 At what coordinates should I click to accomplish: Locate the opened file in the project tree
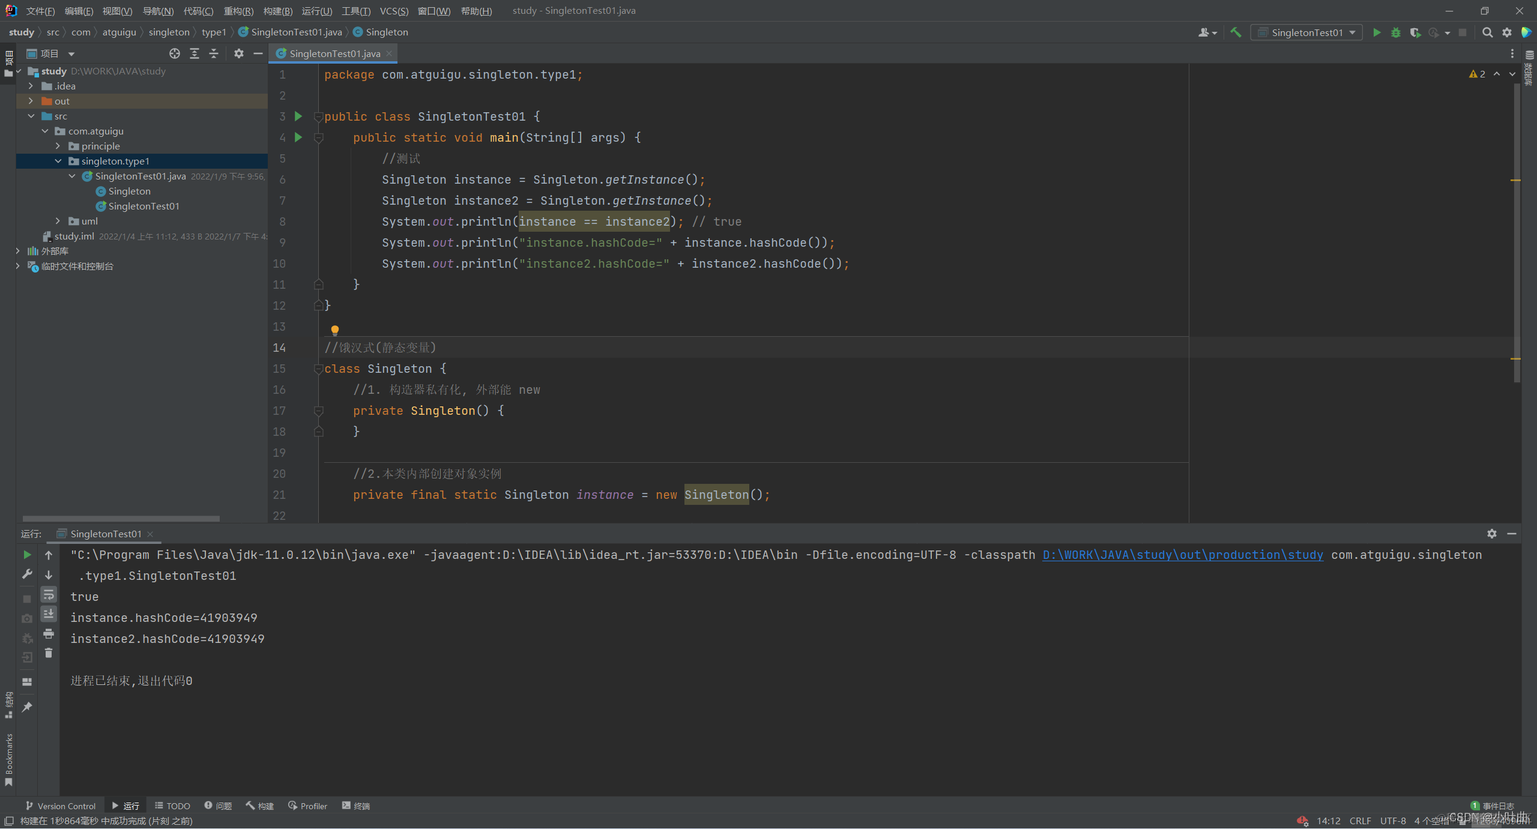click(175, 53)
